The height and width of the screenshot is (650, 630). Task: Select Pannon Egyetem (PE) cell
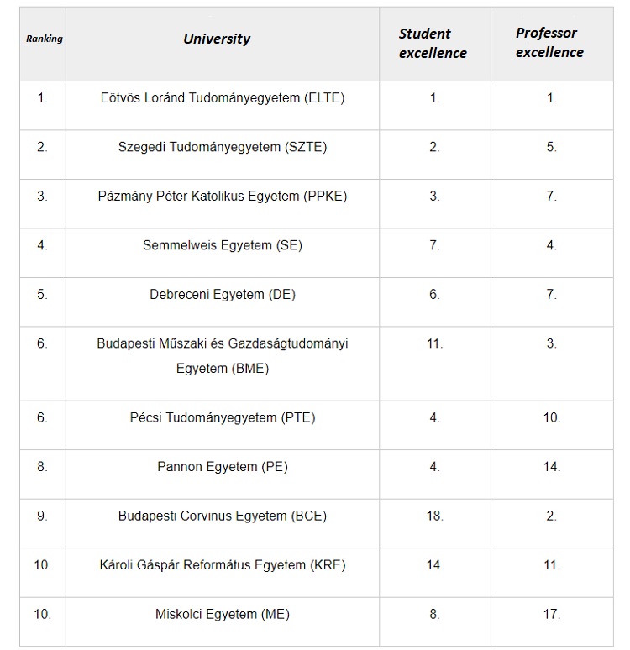tap(223, 466)
